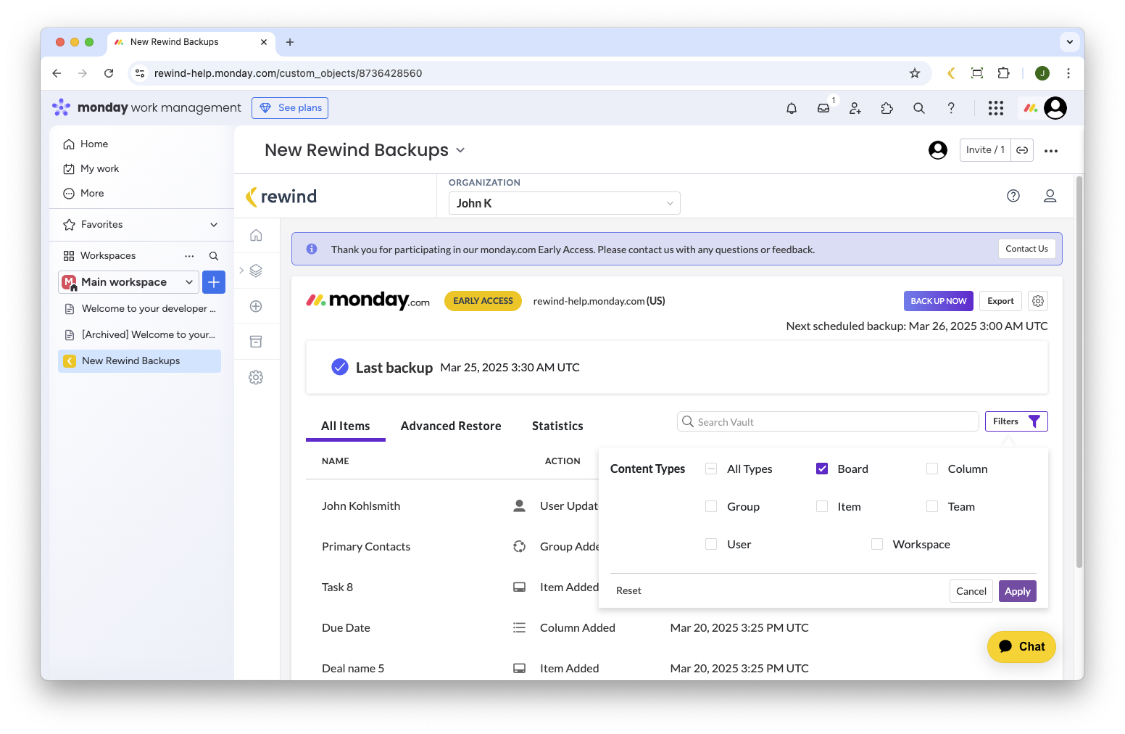Screen dimensions: 1125x734
Task: Open the Rewind account person icon
Action: pyautogui.click(x=1050, y=196)
